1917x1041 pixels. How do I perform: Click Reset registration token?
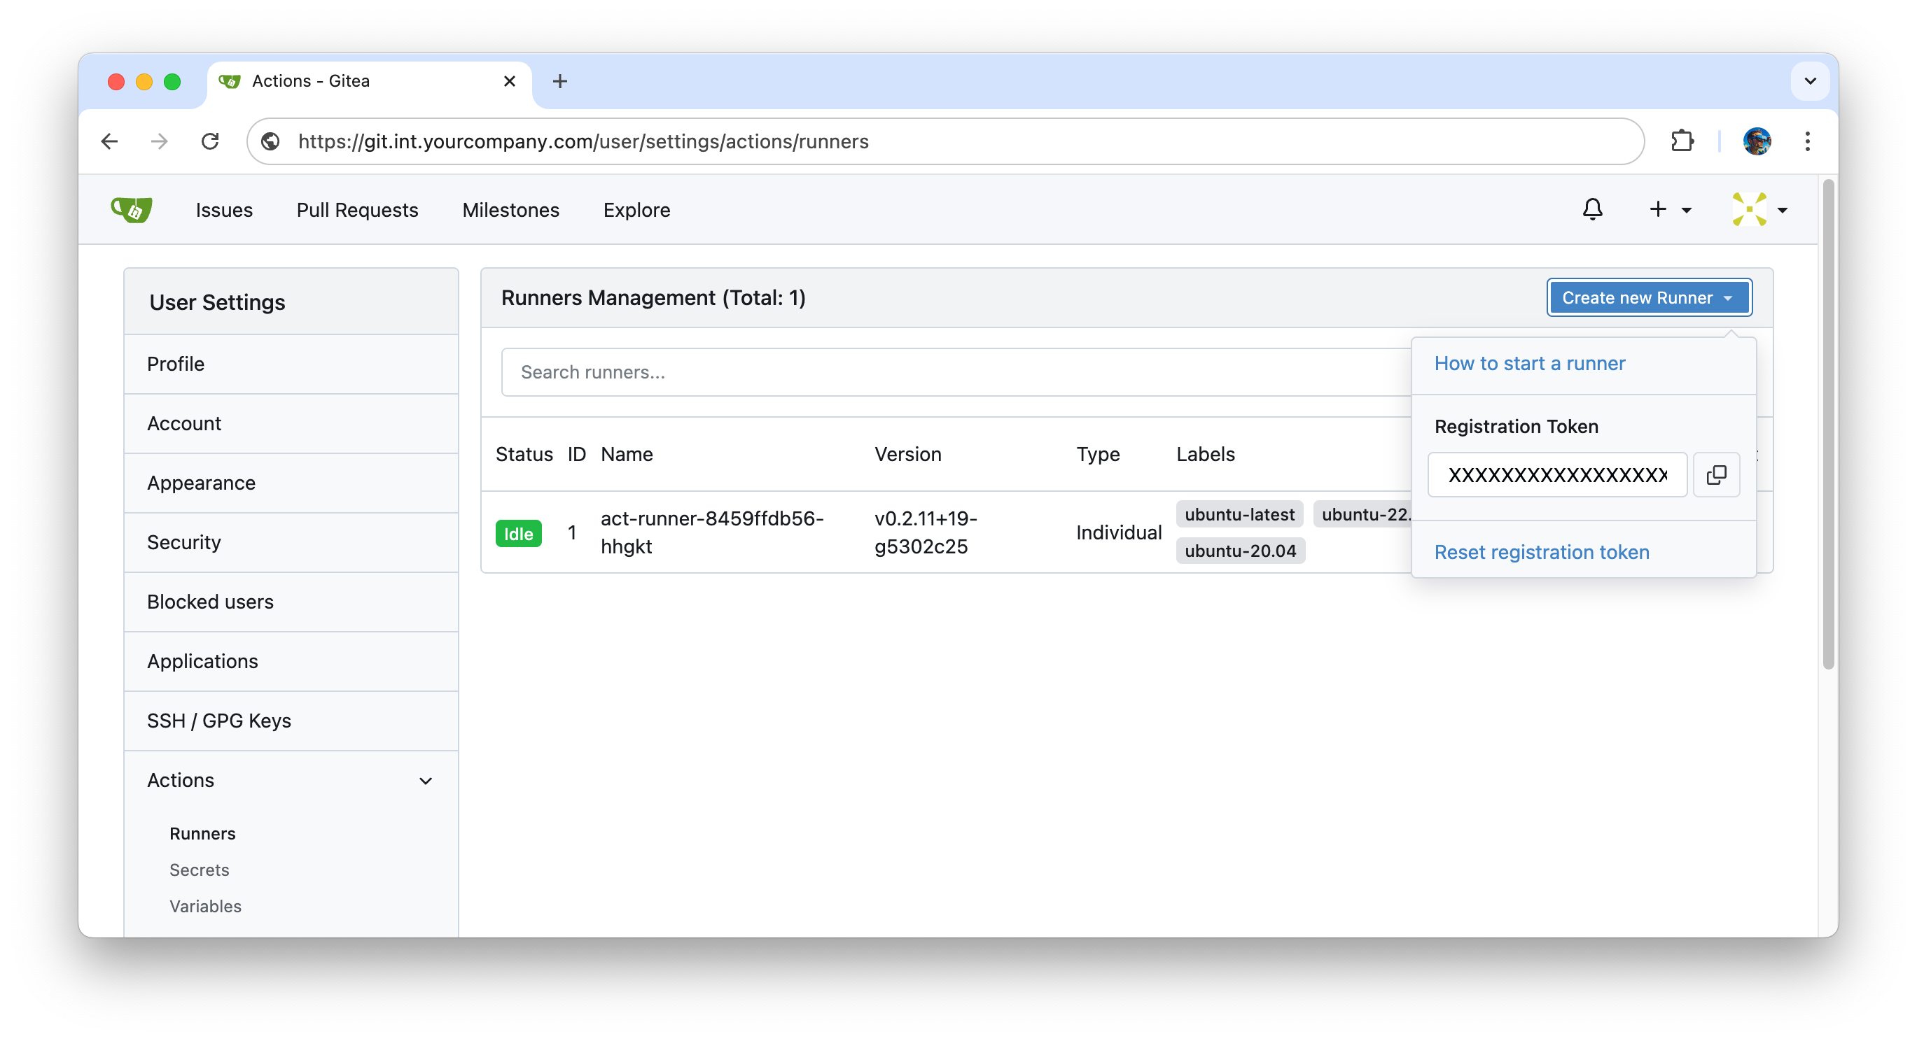pyautogui.click(x=1541, y=552)
